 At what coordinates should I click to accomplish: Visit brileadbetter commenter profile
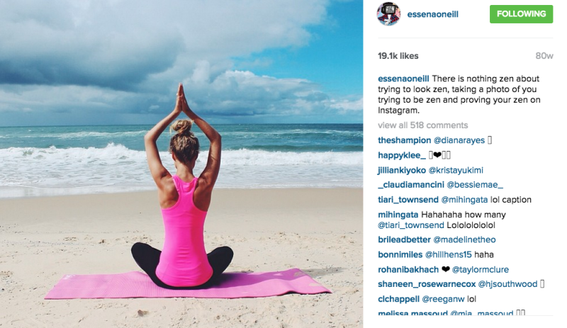click(404, 239)
